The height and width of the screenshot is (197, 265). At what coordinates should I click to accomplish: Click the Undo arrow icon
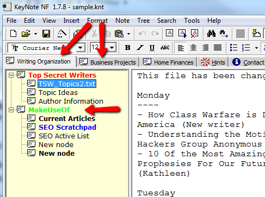143,34
